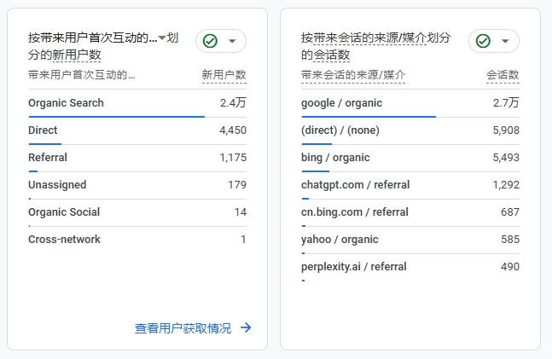Click the 会话数 column header

[x=503, y=75]
